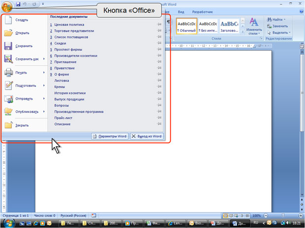The image size is (305, 228).
Task: Choose Закрыть in the Office menu
Action: pyautogui.click(x=25, y=125)
